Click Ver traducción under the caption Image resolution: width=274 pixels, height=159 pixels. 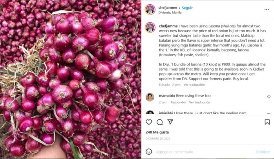194,85
